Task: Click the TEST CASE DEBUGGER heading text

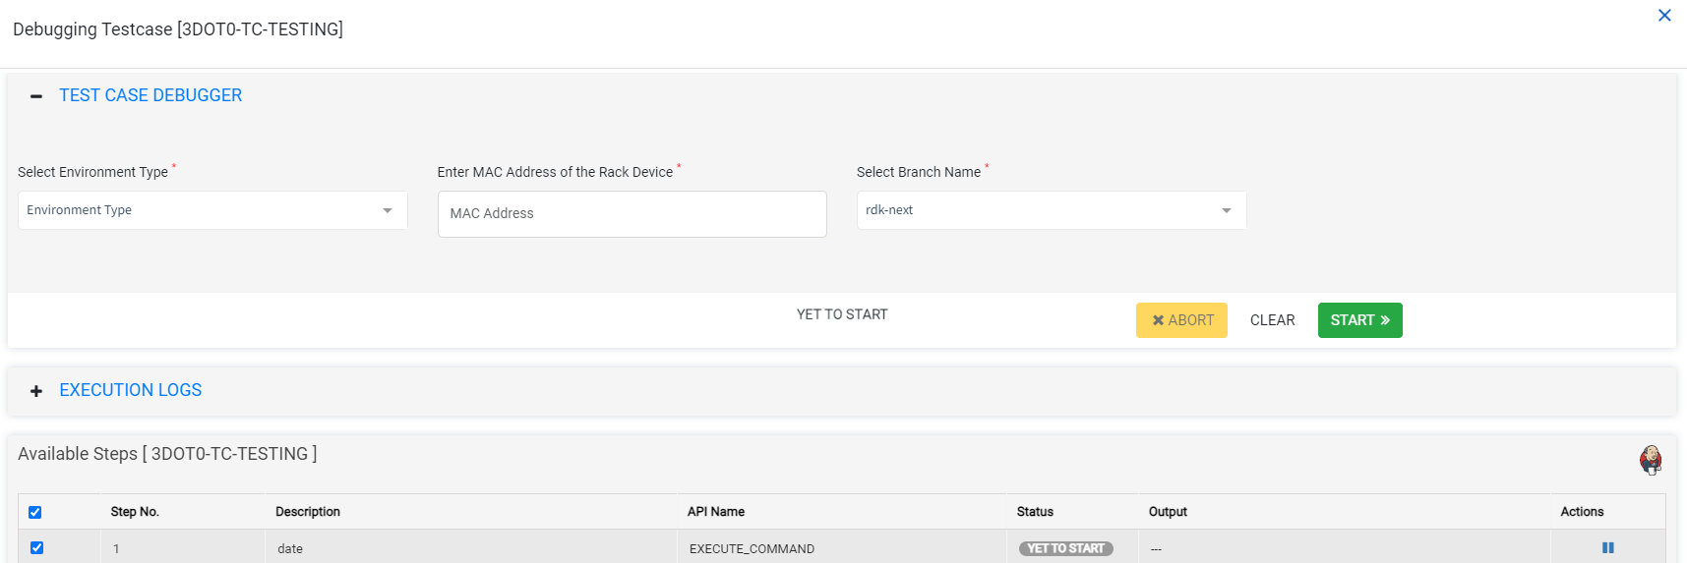Action: [x=151, y=95]
